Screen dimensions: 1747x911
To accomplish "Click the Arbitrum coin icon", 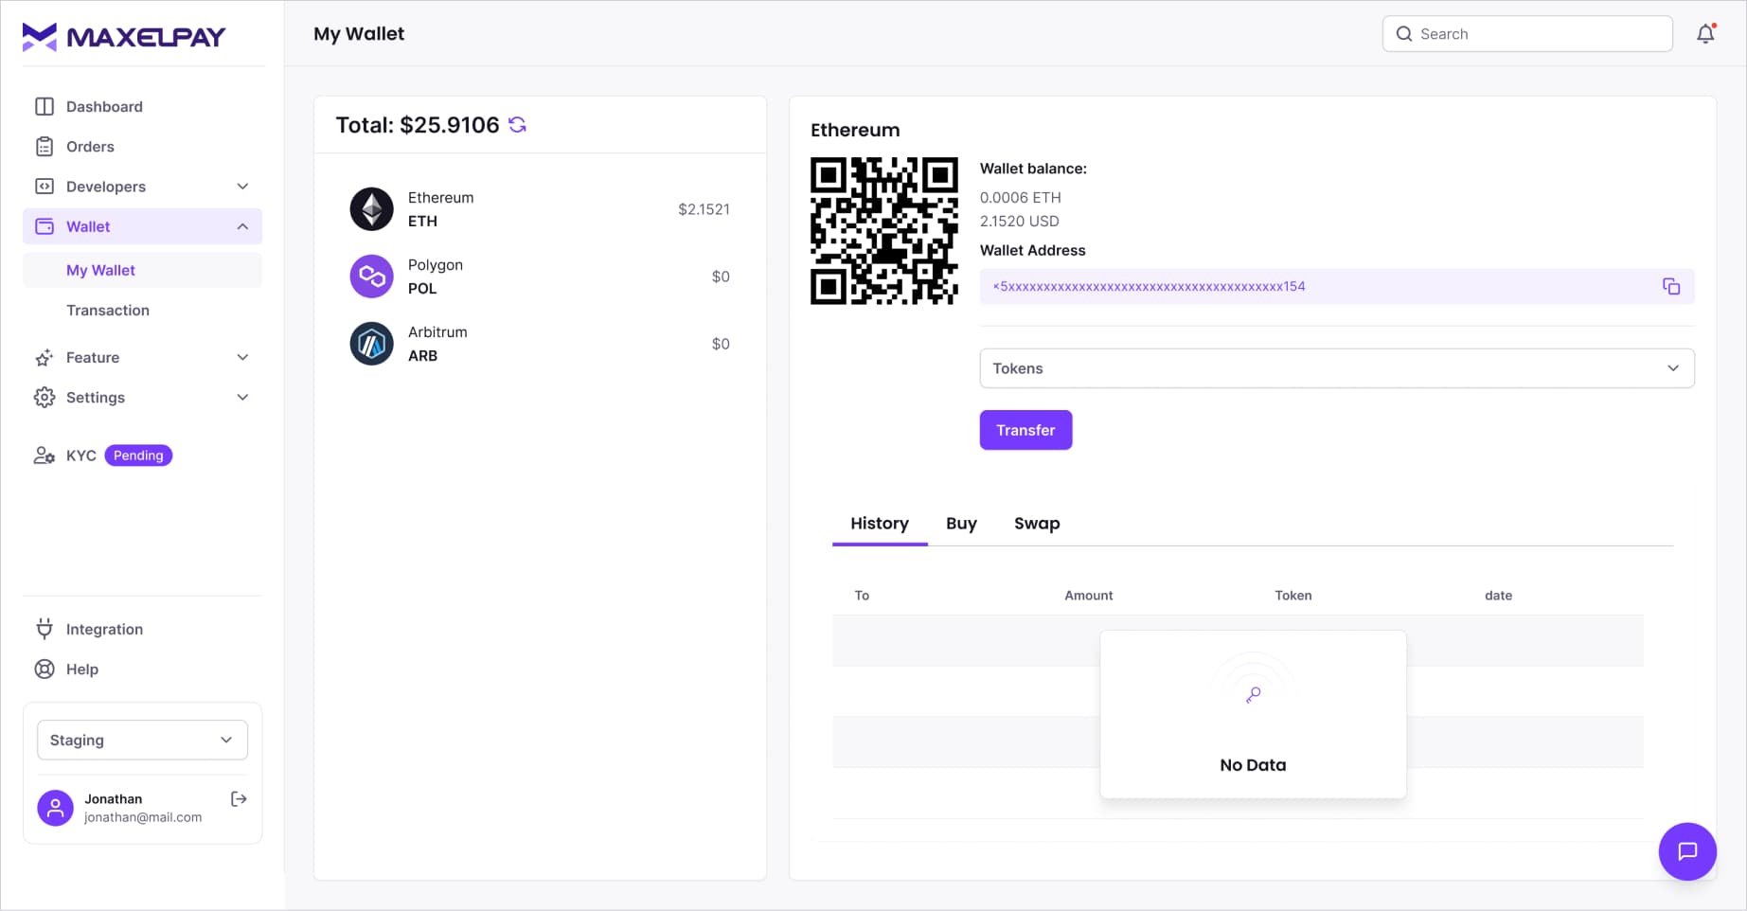I will click(x=372, y=344).
